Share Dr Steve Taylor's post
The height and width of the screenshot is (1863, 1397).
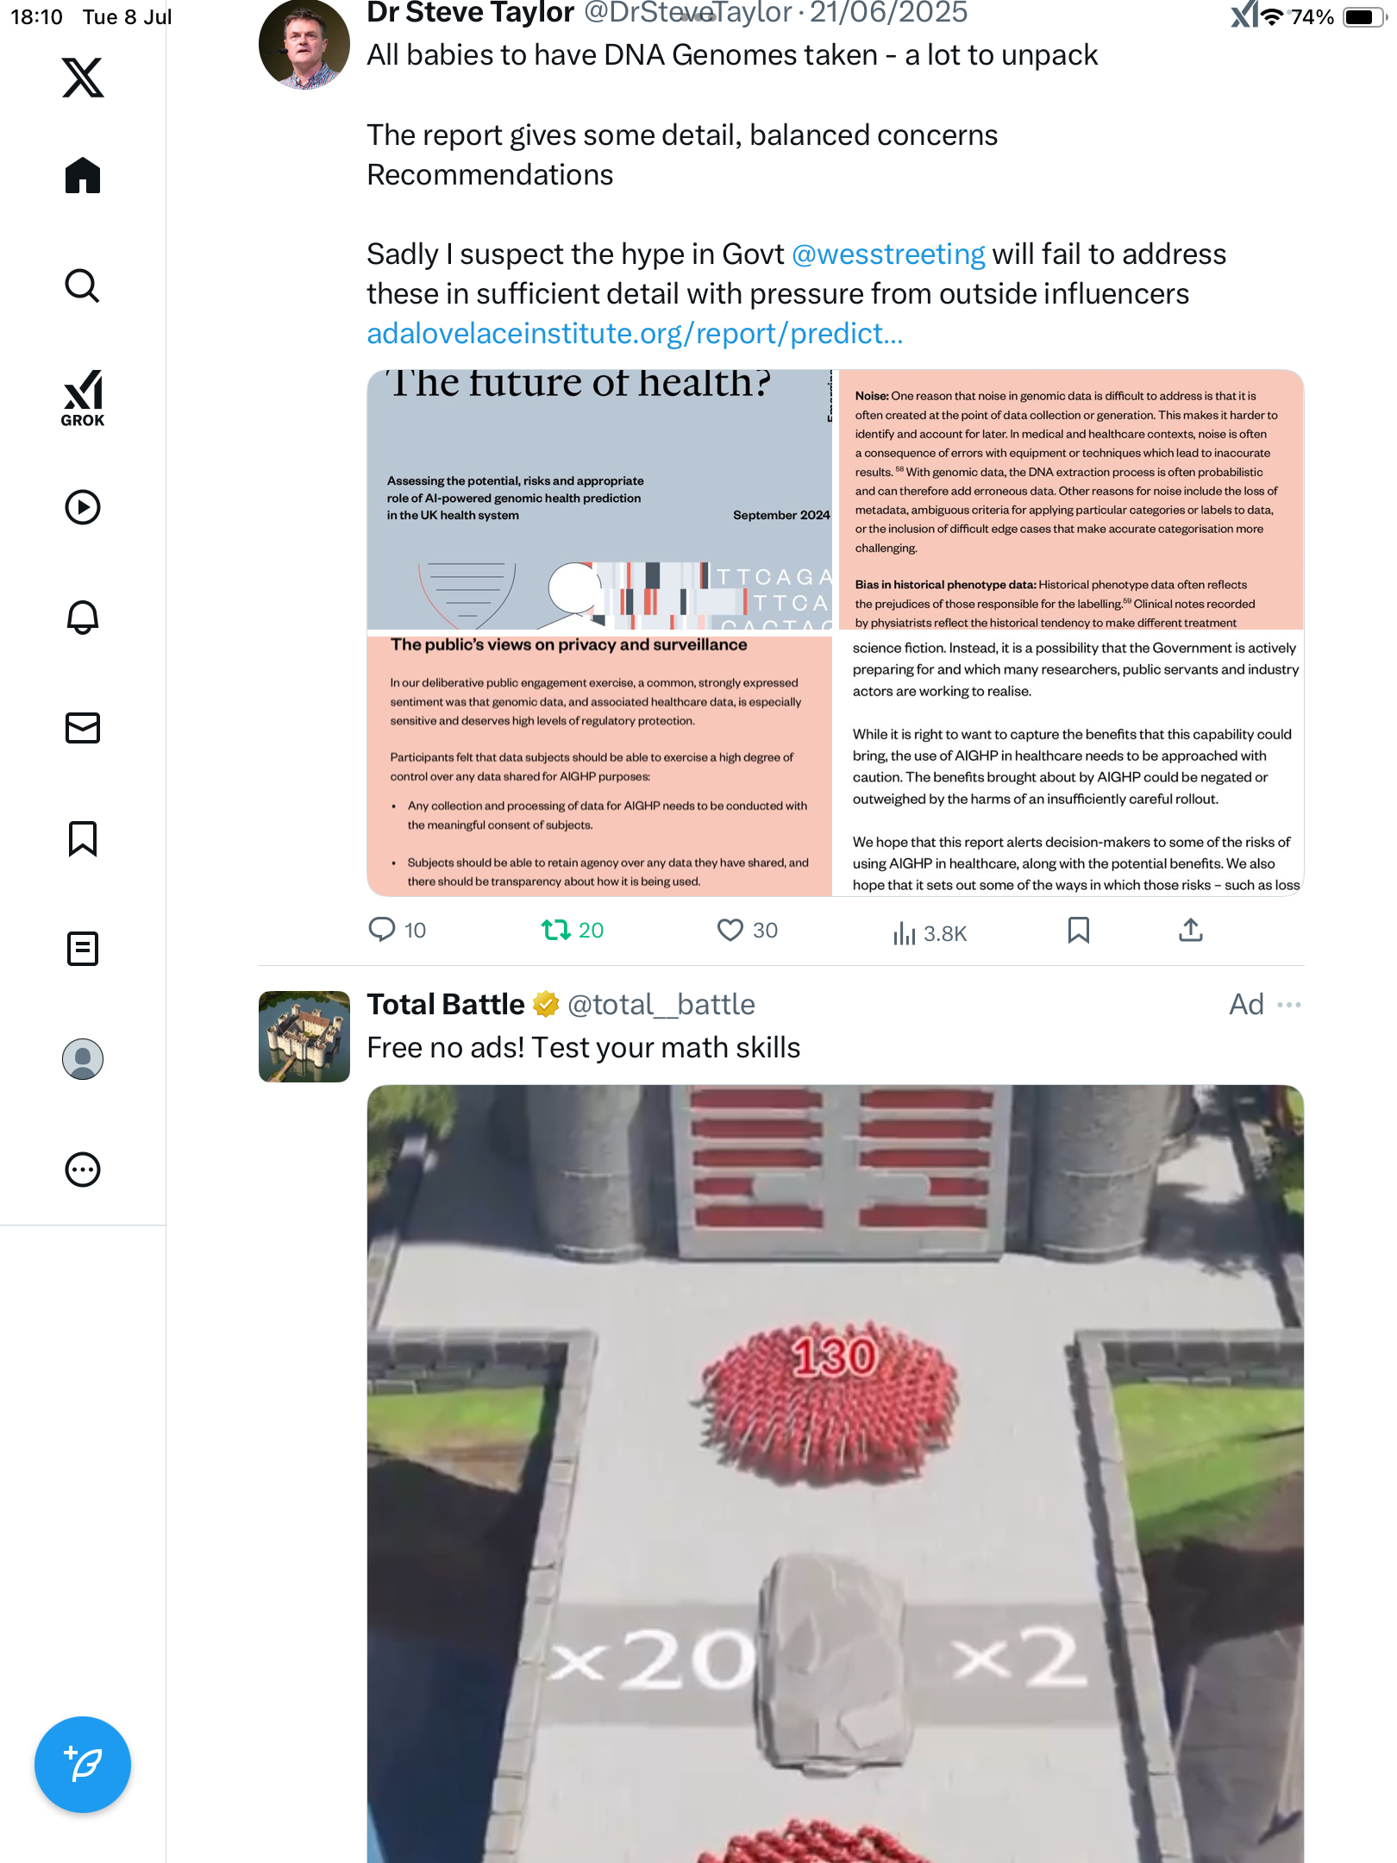(1191, 930)
